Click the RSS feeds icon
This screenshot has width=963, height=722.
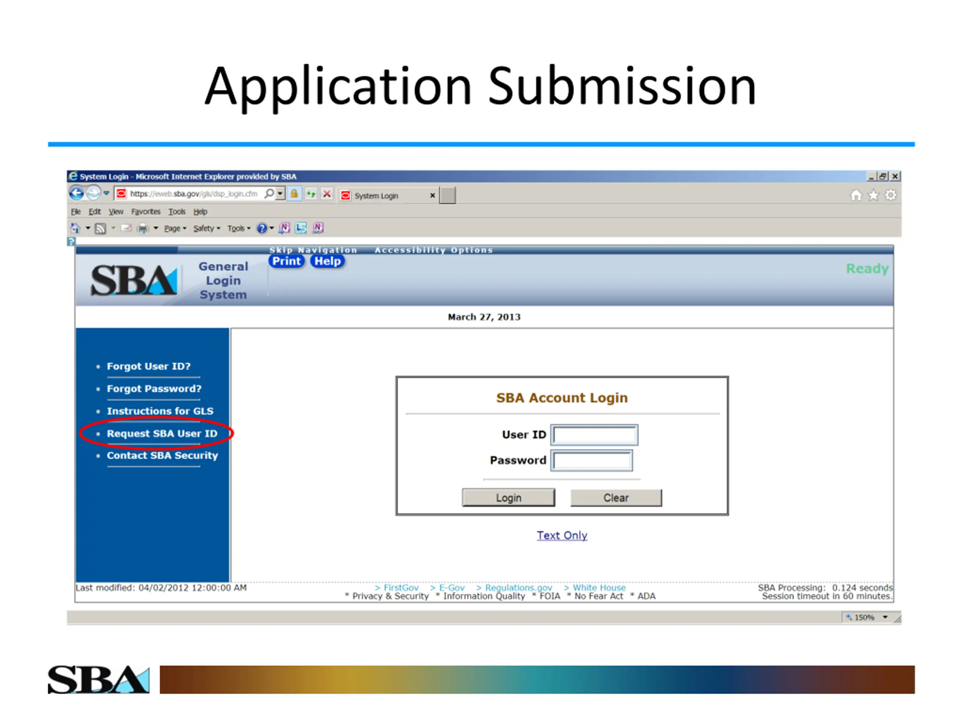pyautogui.click(x=100, y=229)
